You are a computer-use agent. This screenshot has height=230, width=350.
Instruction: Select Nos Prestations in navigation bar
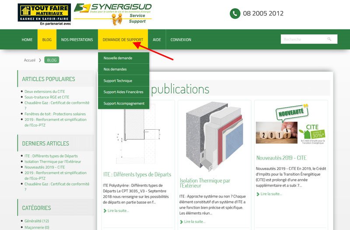pos(77,40)
